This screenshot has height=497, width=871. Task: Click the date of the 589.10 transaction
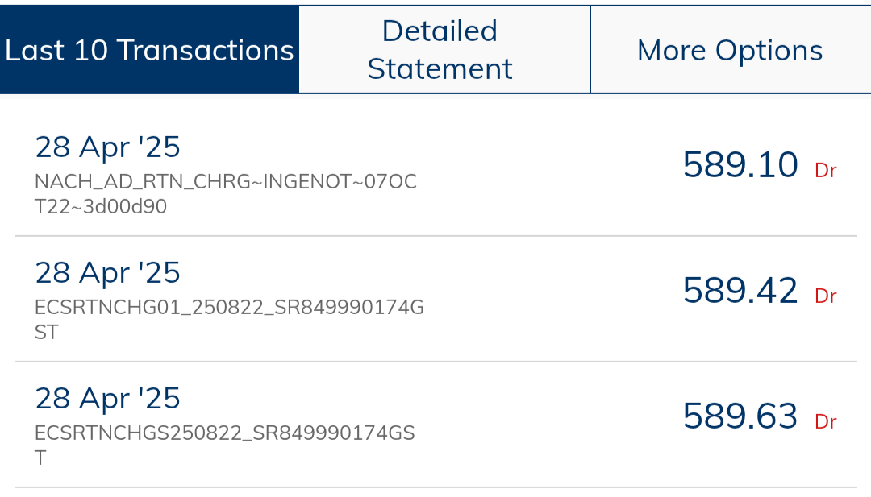[107, 147]
